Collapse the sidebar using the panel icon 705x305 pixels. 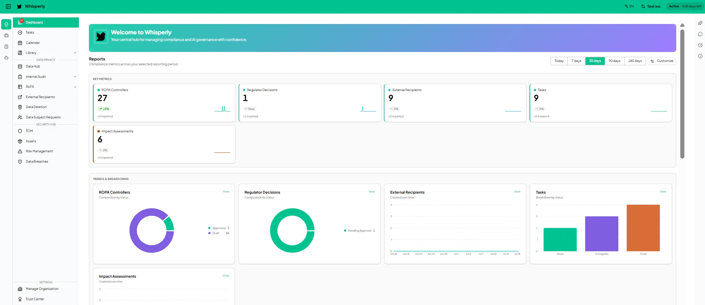pos(8,6)
